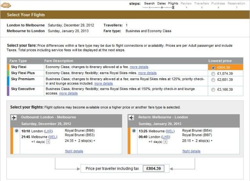Image resolution: width=250 pixels, height=181 pixels.
Task: Go back to the Dates step
Action: click(162, 4)
